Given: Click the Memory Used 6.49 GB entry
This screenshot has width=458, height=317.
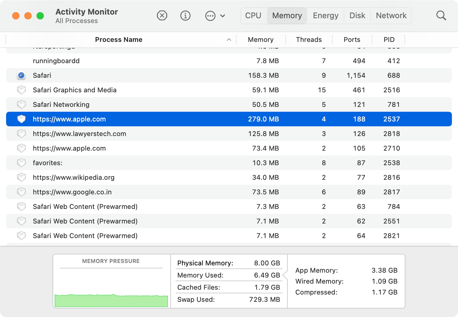Looking at the screenshot, I should (x=229, y=275).
